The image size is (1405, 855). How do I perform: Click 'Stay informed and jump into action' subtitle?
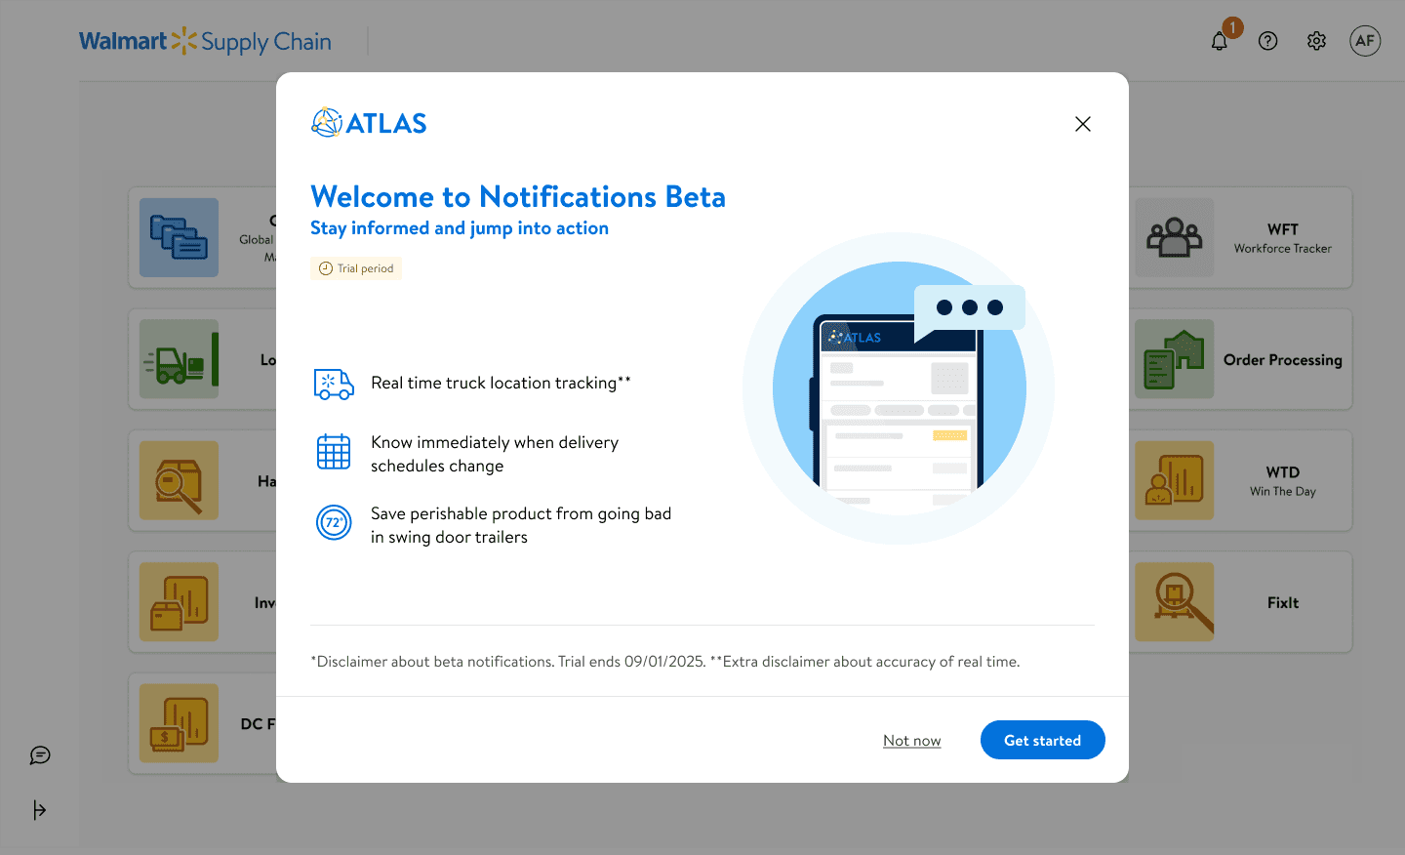[x=460, y=227]
